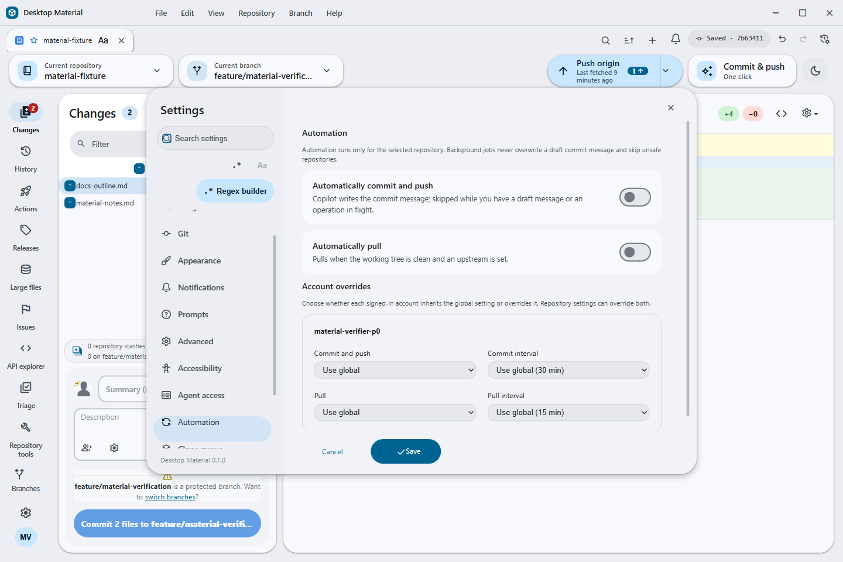The image size is (843, 562).
Task: Open the Pull interval dropdown
Action: (568, 412)
